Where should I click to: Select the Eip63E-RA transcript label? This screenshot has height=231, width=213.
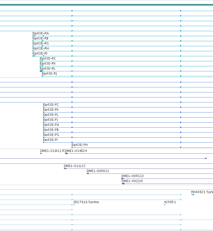pos(41,33)
